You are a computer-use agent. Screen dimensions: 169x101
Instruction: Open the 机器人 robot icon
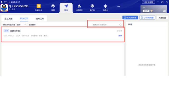[105, 6]
